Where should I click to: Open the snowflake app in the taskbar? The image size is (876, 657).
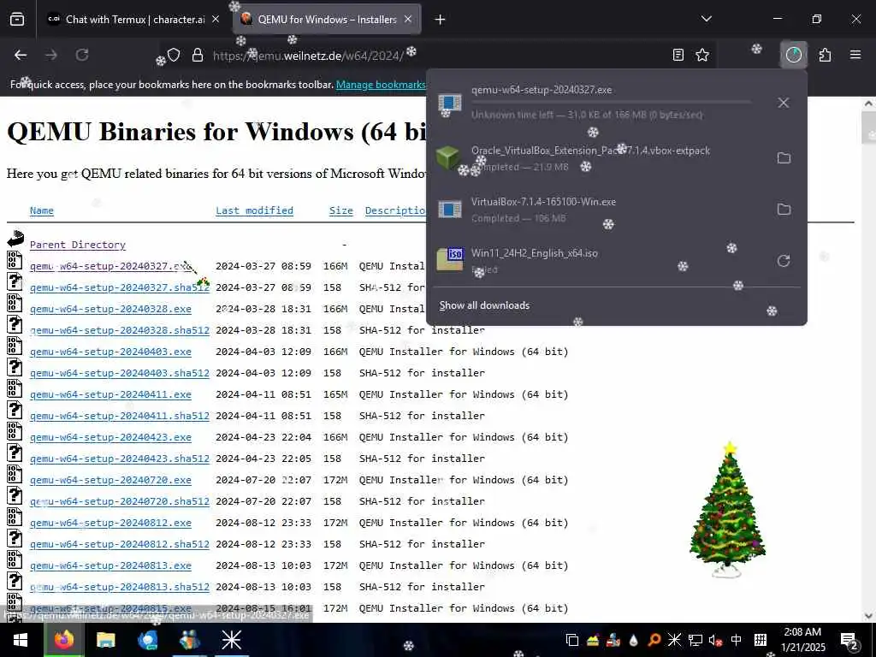click(x=231, y=640)
